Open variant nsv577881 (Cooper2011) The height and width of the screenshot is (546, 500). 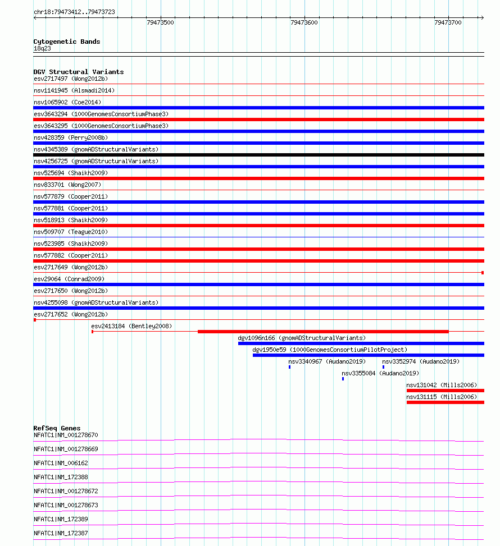pyautogui.click(x=71, y=208)
